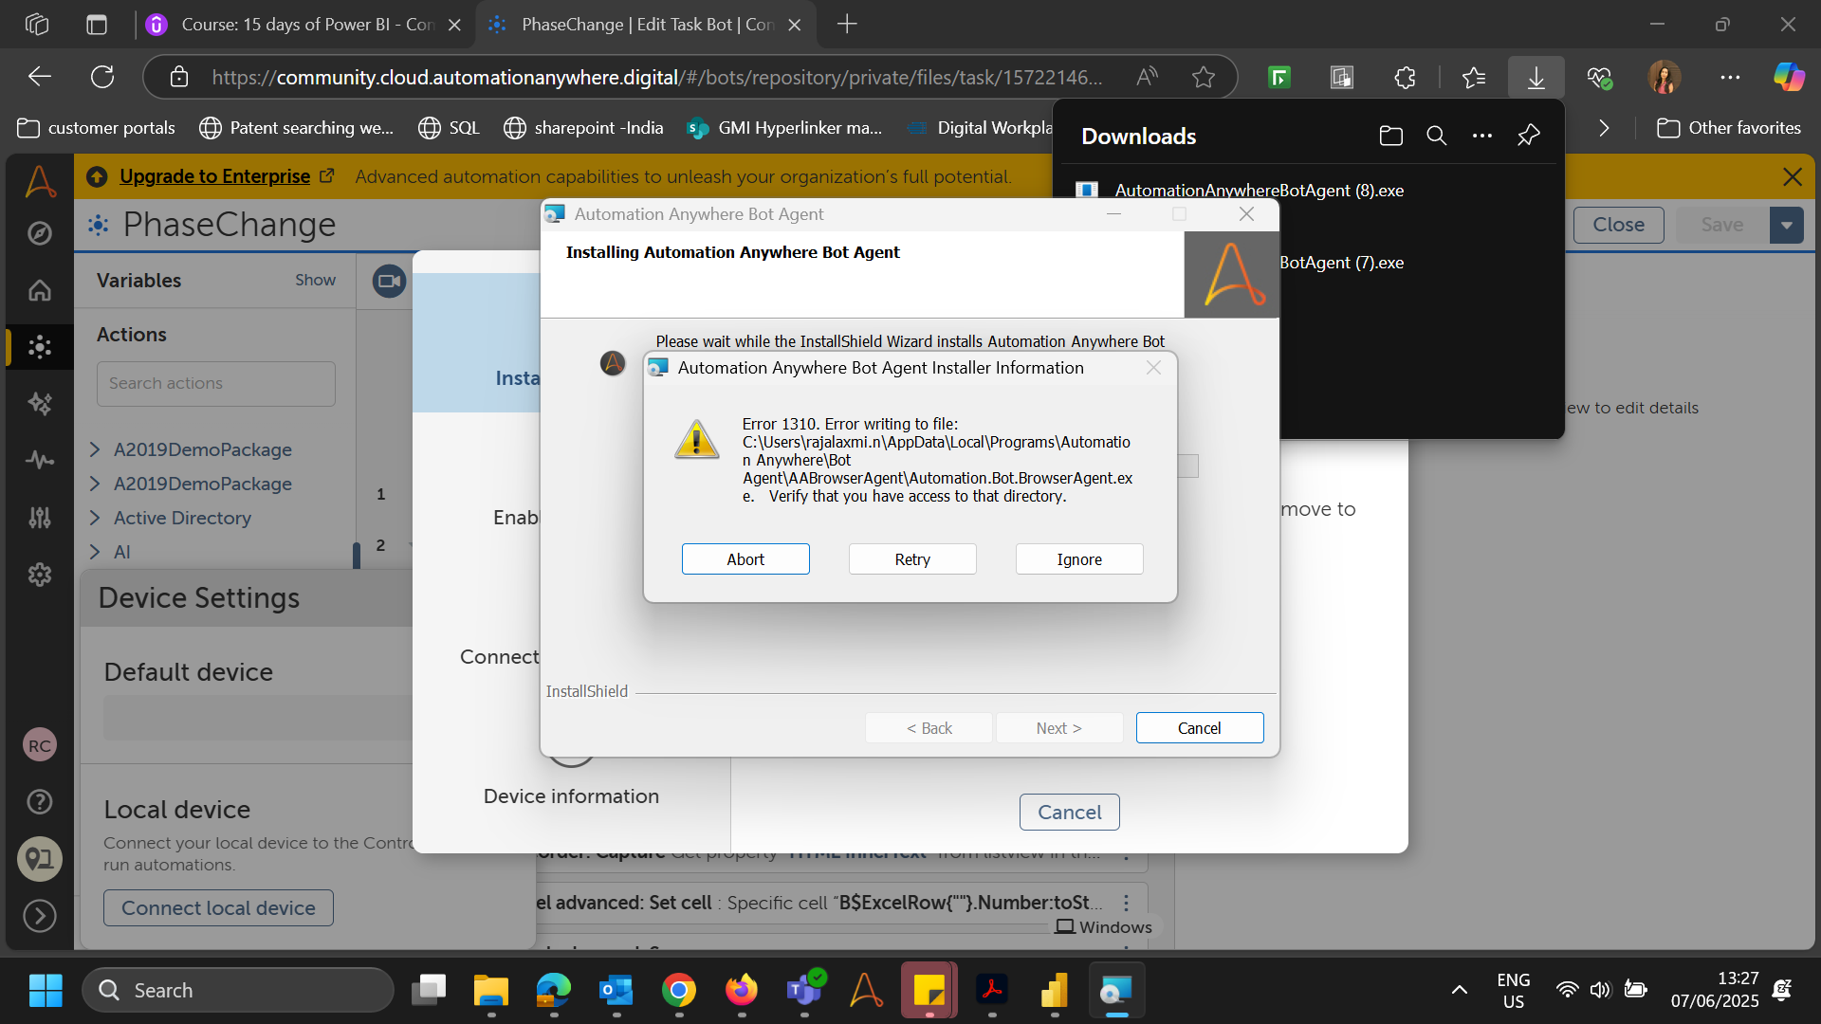Open the Save dropdown arrow
Screen dimensions: 1821x1024
[1787, 225]
